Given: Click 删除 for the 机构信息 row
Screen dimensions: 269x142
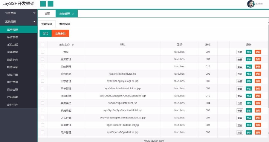Looking at the screenshot, I should coord(258,74).
